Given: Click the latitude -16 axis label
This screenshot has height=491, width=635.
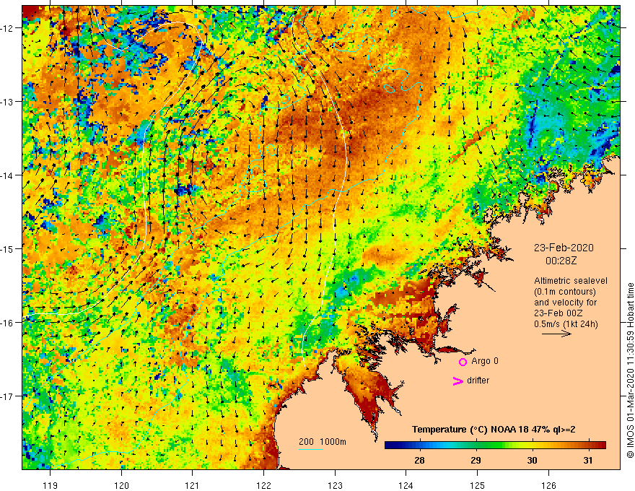Looking at the screenshot, I should (x=7, y=323).
